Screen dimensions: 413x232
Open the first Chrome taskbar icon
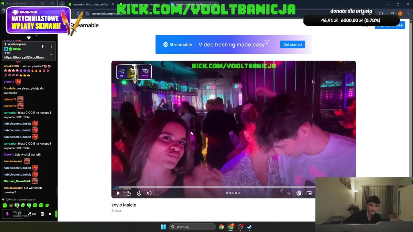coord(221,227)
